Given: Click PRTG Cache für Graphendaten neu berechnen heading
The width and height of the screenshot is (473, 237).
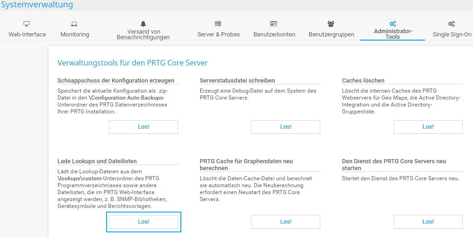Looking at the screenshot, I should (x=246, y=165).
